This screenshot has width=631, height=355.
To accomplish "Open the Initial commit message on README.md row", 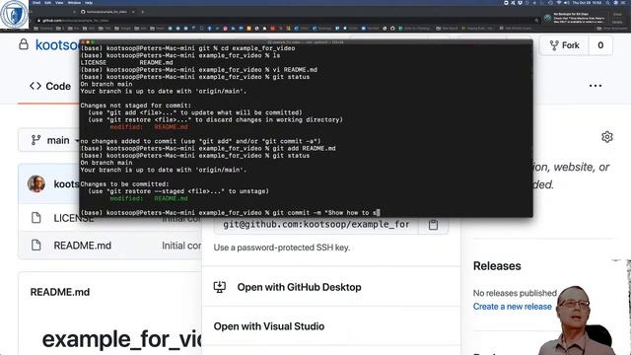I will [181, 246].
